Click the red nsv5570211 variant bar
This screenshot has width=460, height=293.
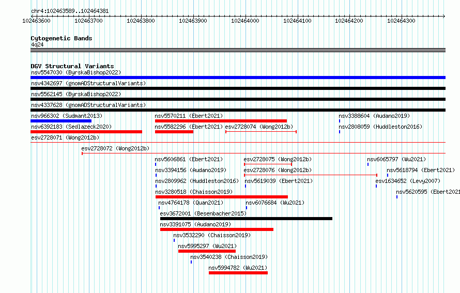click(221, 121)
